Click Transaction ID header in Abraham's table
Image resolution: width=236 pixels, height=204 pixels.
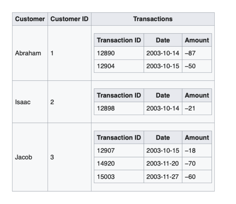pos(119,40)
